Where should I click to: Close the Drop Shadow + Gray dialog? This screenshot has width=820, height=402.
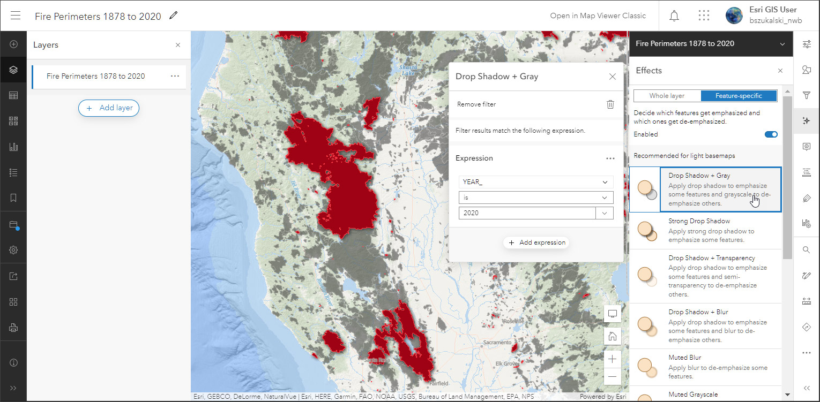click(613, 77)
